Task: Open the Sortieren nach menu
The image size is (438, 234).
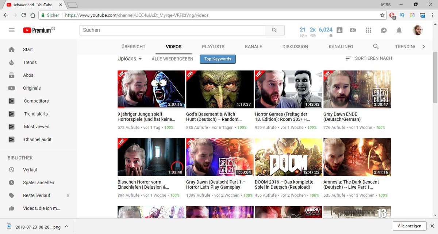Action: pyautogui.click(x=369, y=58)
